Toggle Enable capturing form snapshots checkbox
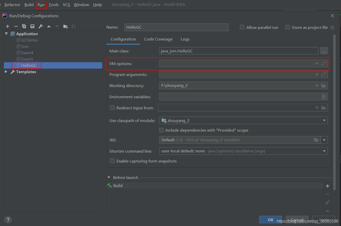The height and width of the screenshot is (226, 341). 112,161
